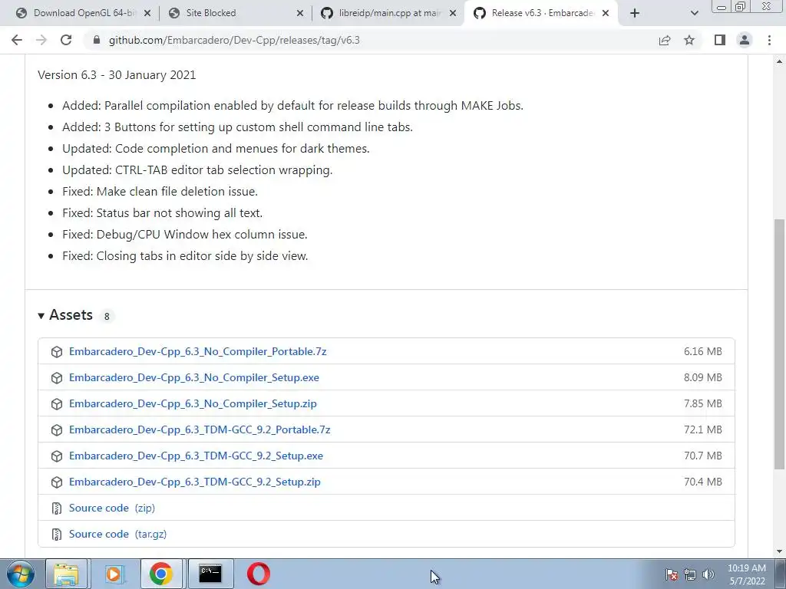Image resolution: width=786 pixels, height=589 pixels.
Task: Click the address bar URL field
Action: 371,40
